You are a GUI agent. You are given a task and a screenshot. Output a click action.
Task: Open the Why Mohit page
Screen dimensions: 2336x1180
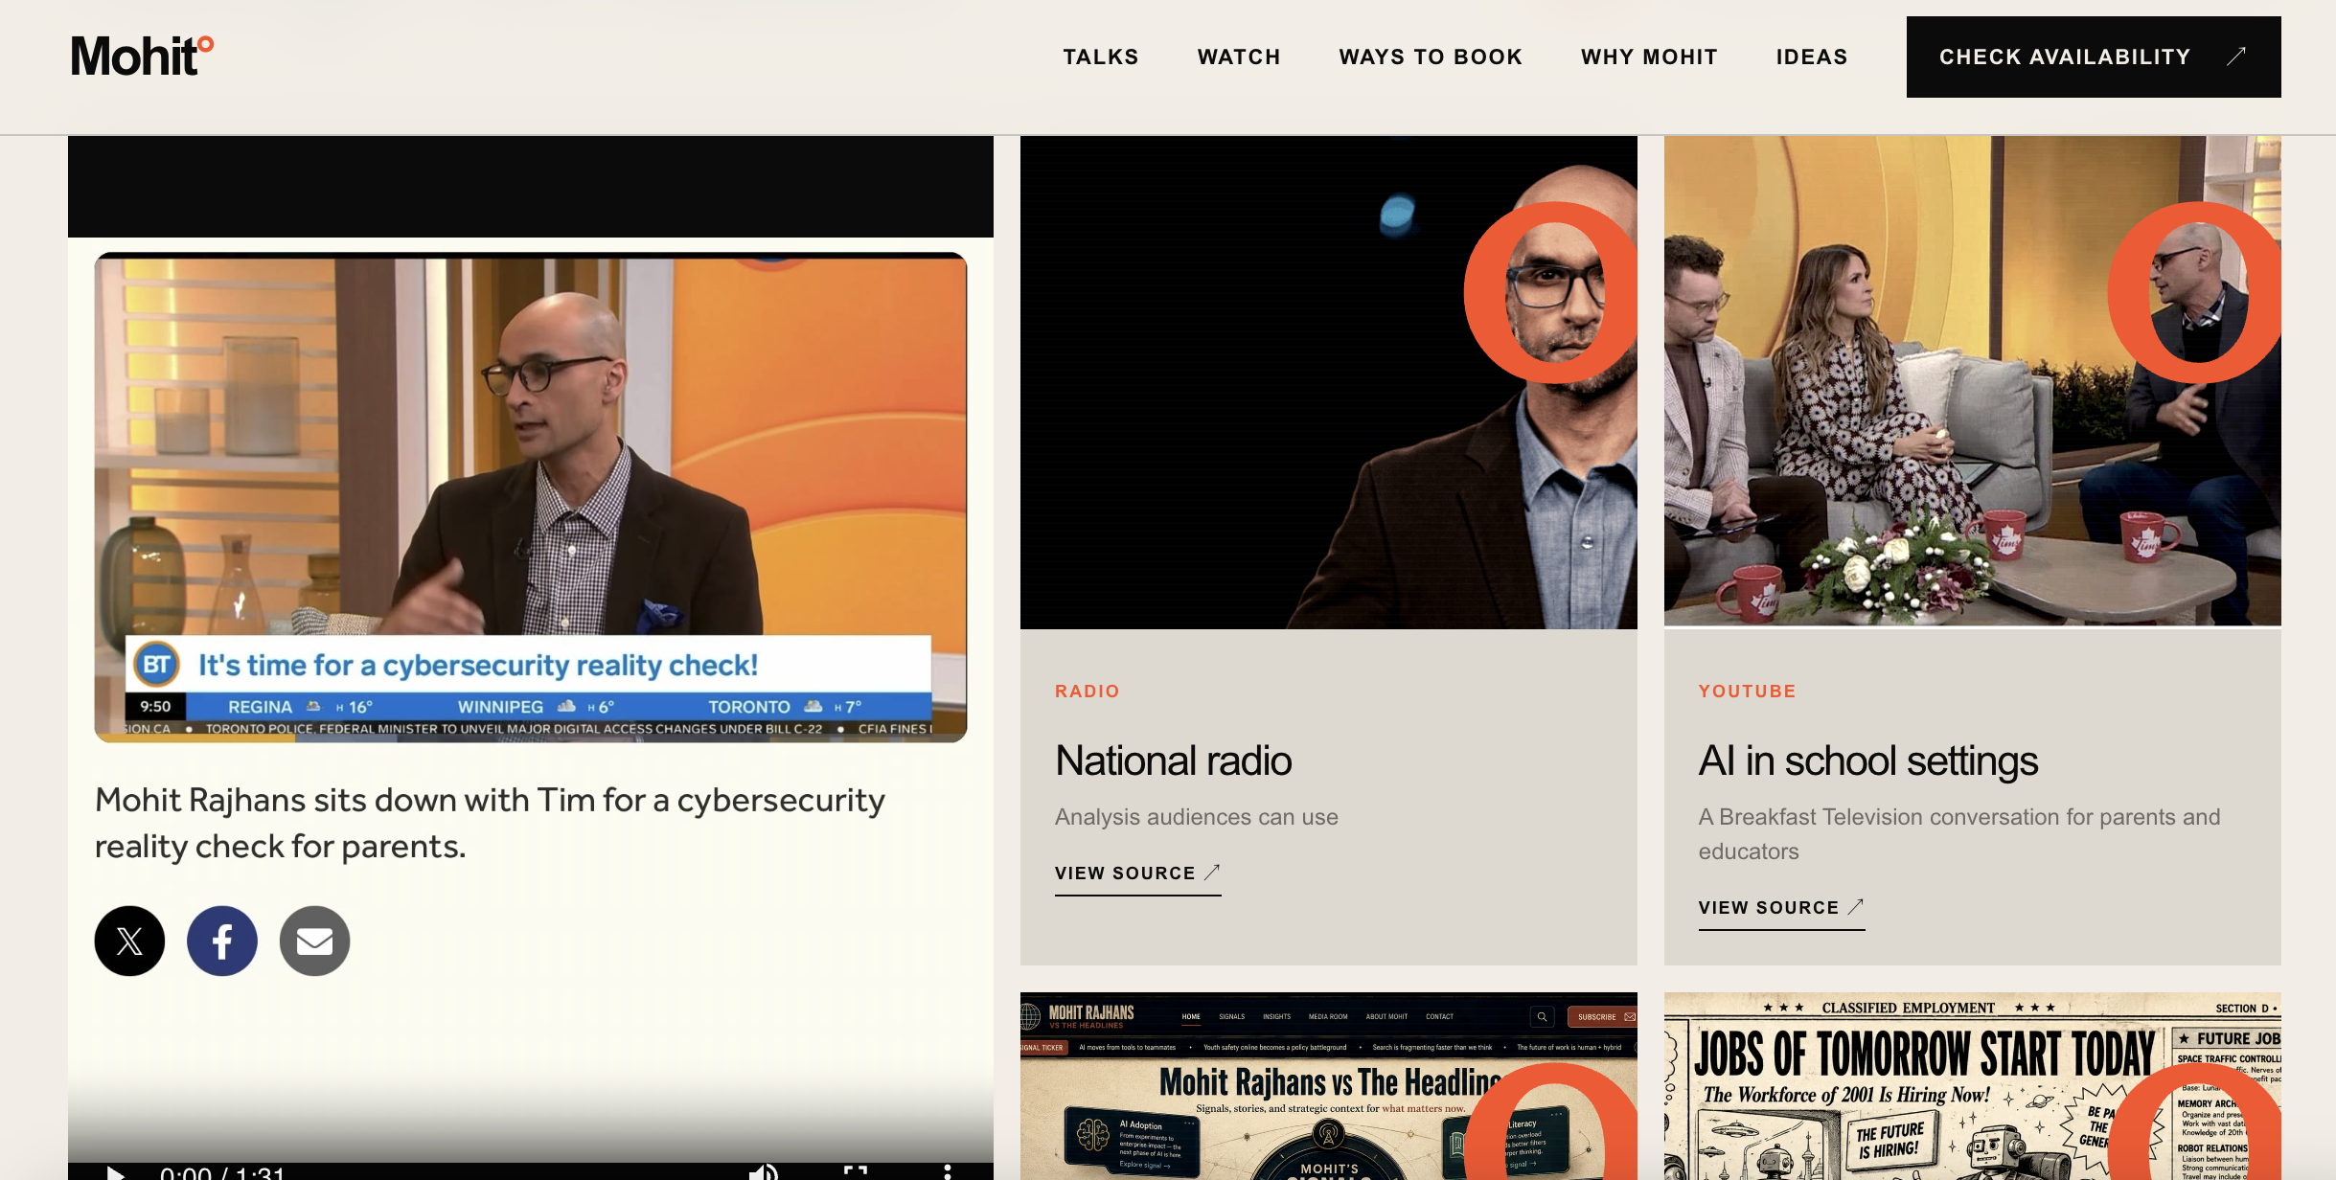1649,57
